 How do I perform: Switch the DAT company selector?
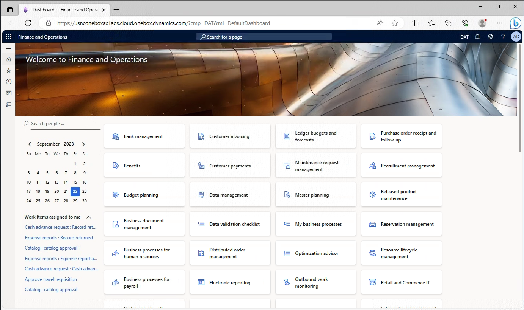(x=464, y=37)
